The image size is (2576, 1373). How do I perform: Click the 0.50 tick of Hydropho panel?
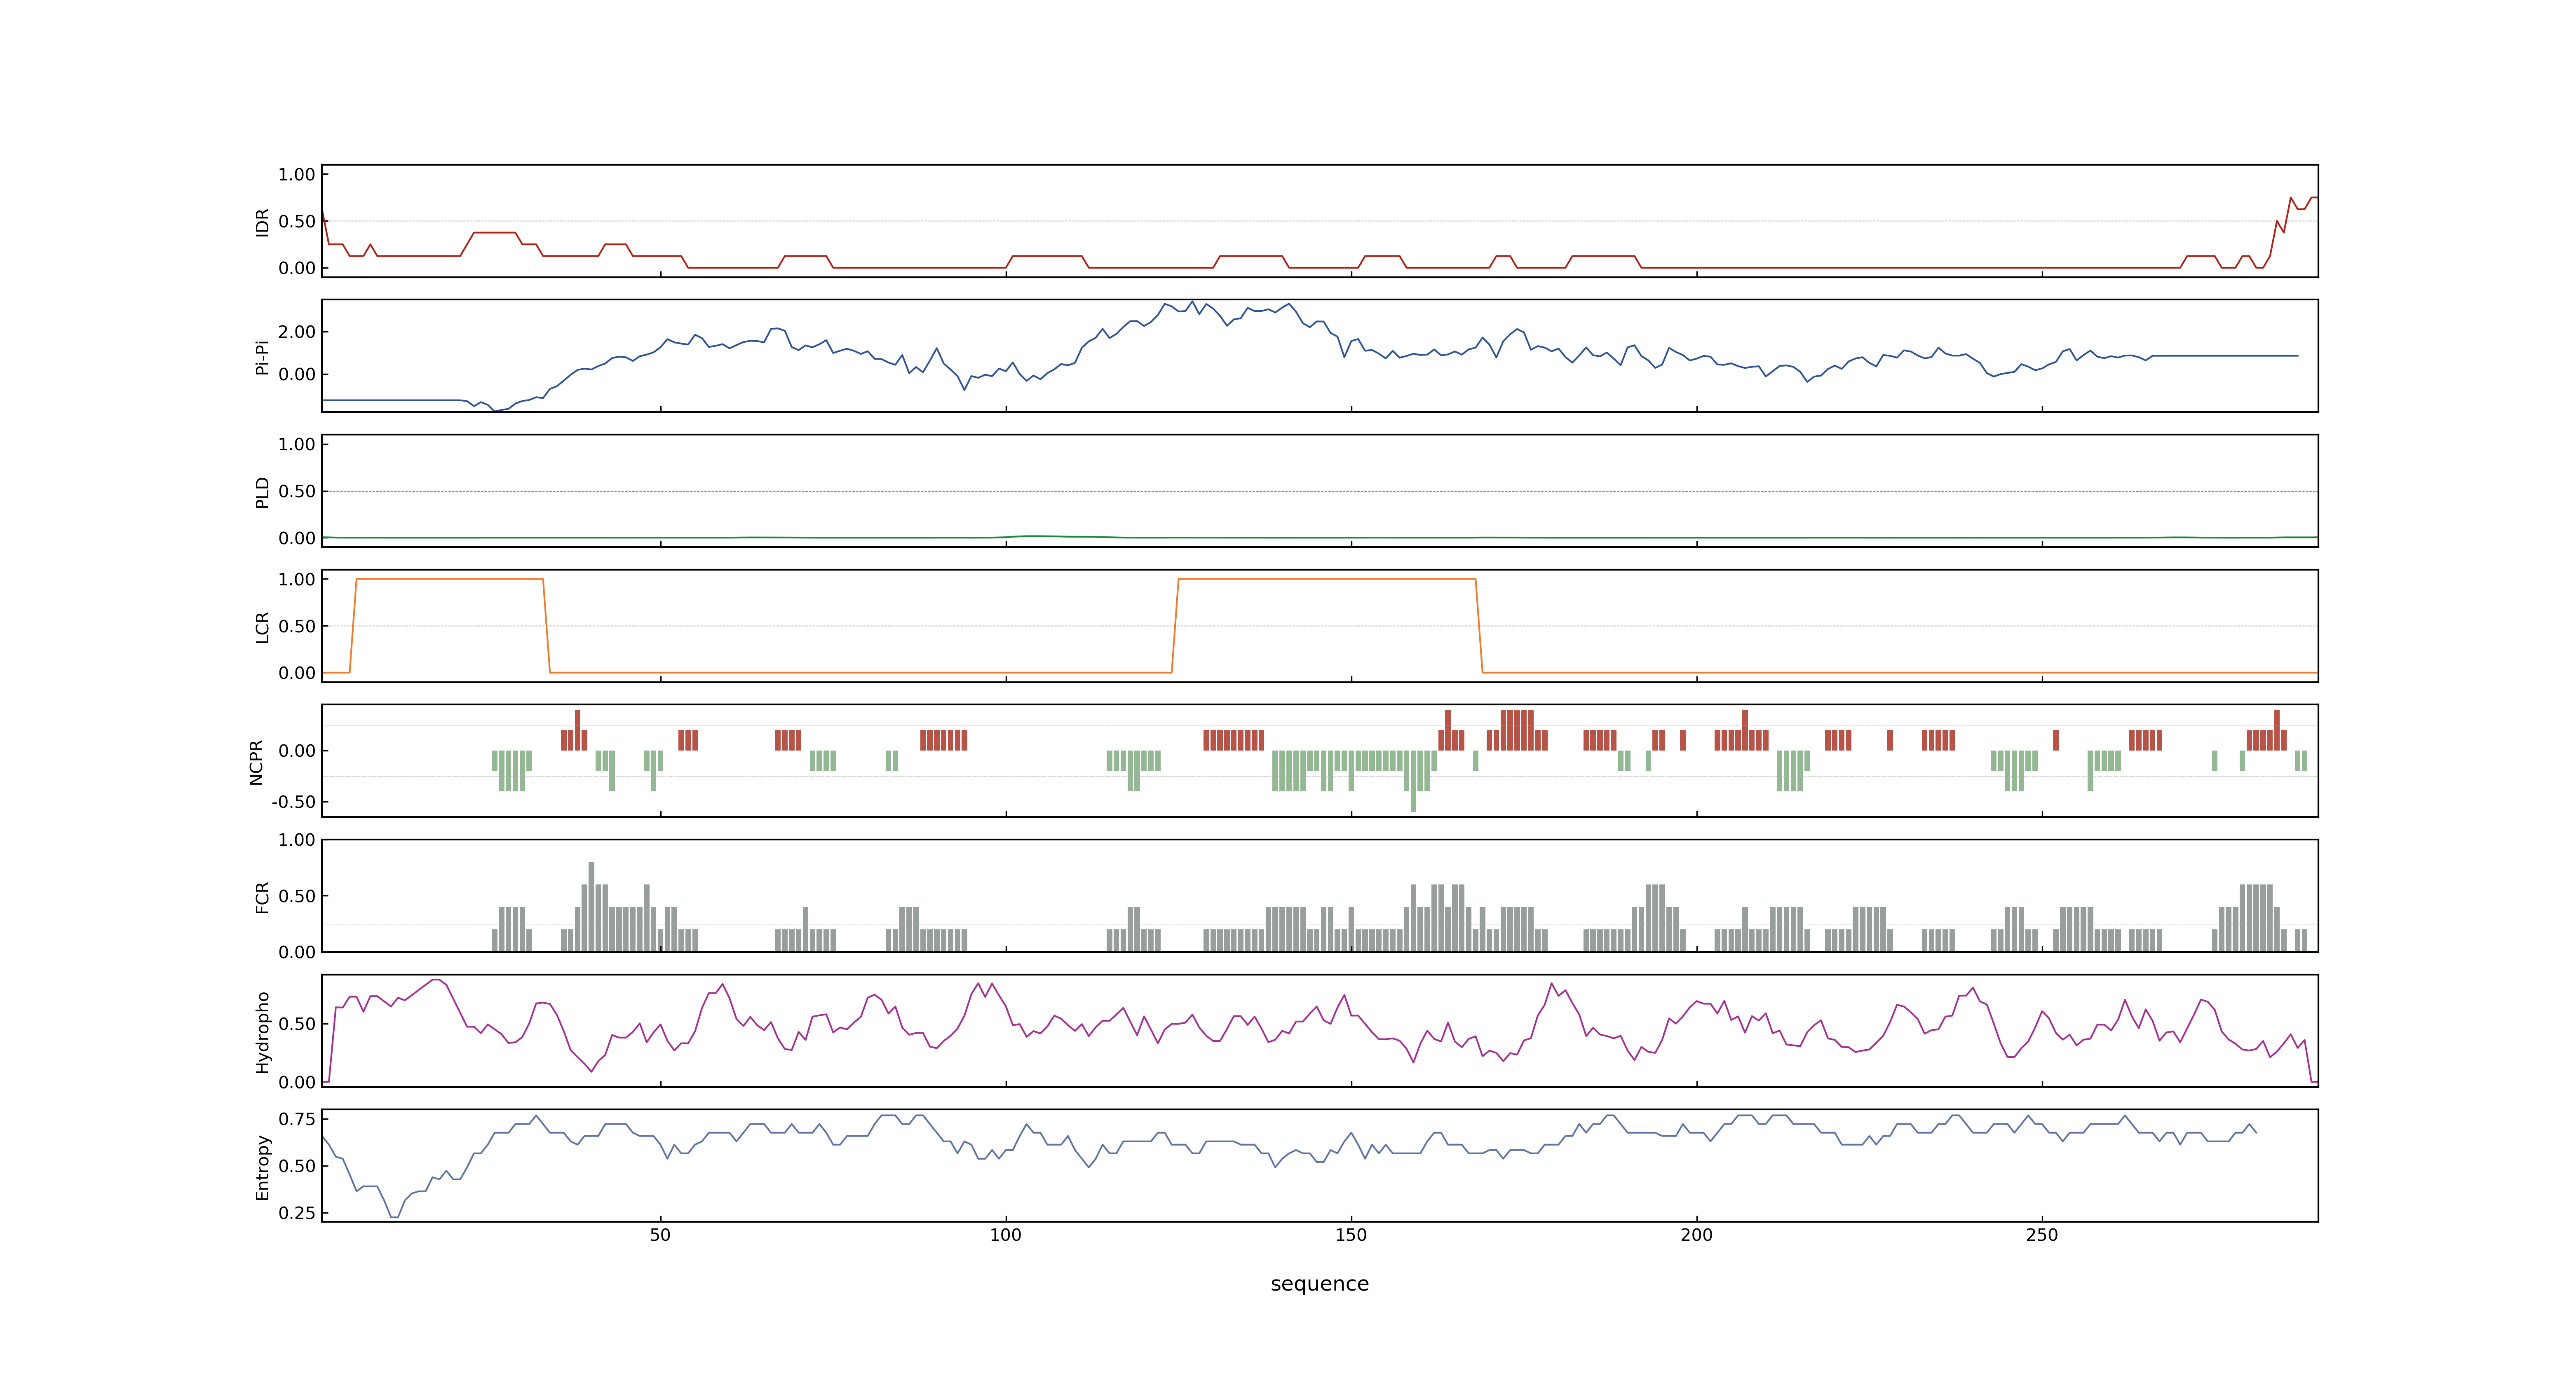[x=297, y=1024]
